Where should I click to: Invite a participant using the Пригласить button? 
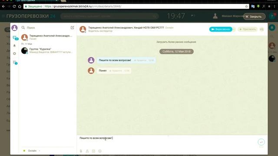248,29
